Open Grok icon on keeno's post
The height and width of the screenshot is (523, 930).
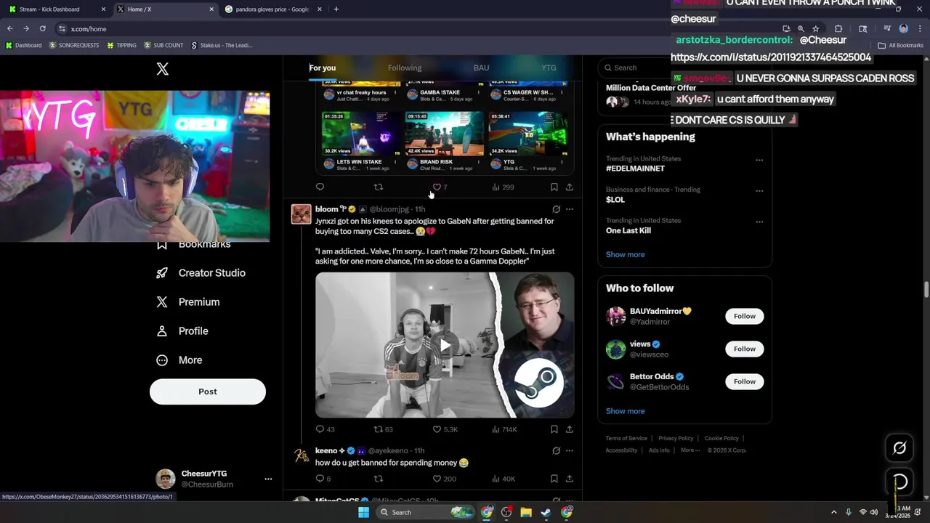point(556,451)
